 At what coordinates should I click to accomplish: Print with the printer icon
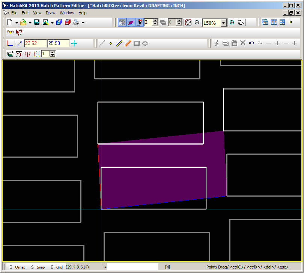(76, 22)
